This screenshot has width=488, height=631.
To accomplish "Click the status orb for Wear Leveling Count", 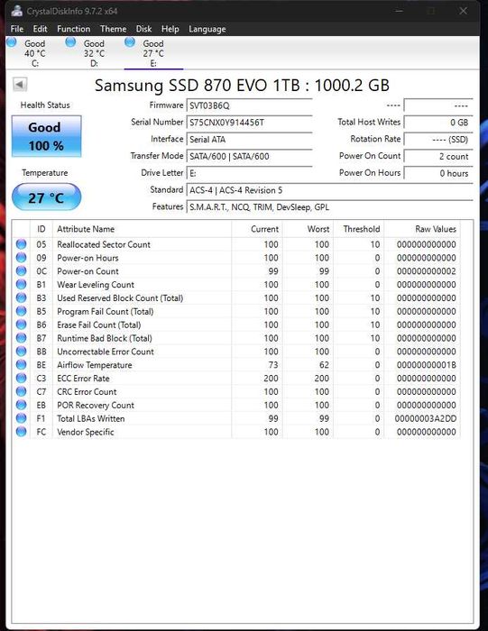I will coord(22,285).
